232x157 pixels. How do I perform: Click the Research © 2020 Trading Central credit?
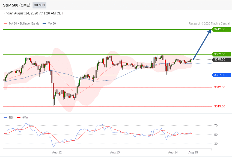coord(209,24)
